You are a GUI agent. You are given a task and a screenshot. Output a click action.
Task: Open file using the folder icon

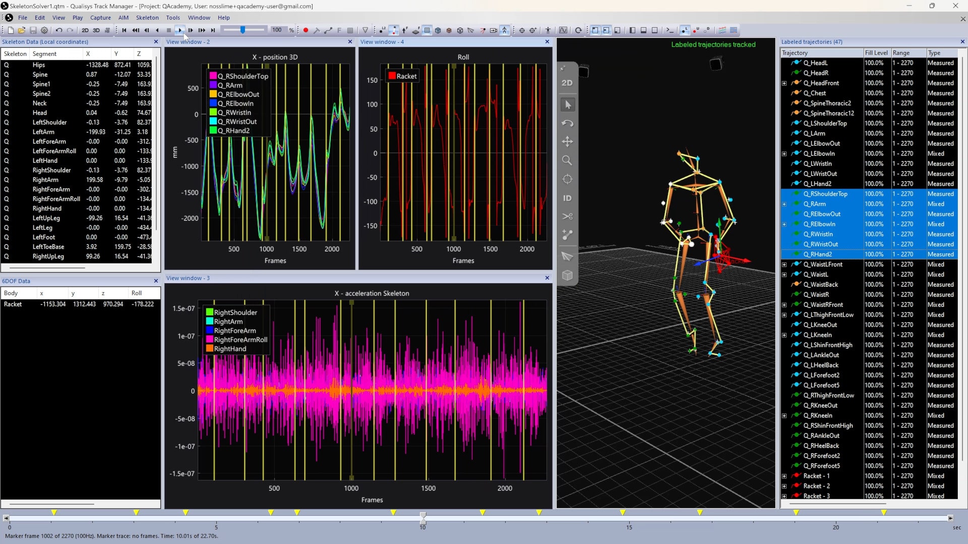22,30
